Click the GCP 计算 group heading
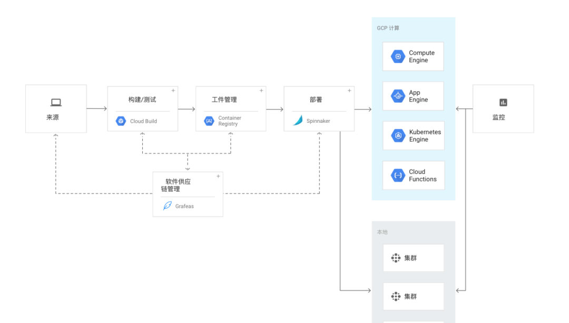The width and height of the screenshot is (569, 323). pyautogui.click(x=388, y=28)
